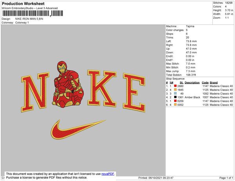Click code 1092 in the stop sequence
The image size is (235, 181).
pyautogui.click(x=206, y=93)
